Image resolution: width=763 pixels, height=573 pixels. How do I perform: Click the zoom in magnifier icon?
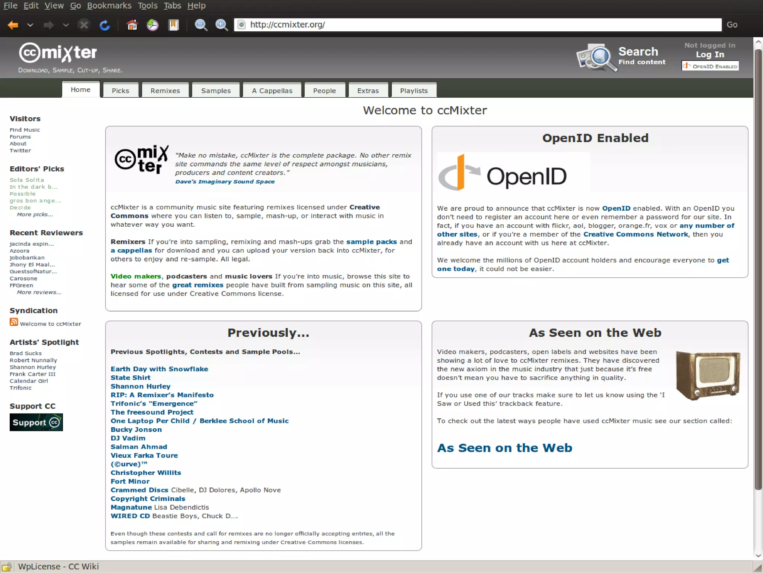(222, 25)
